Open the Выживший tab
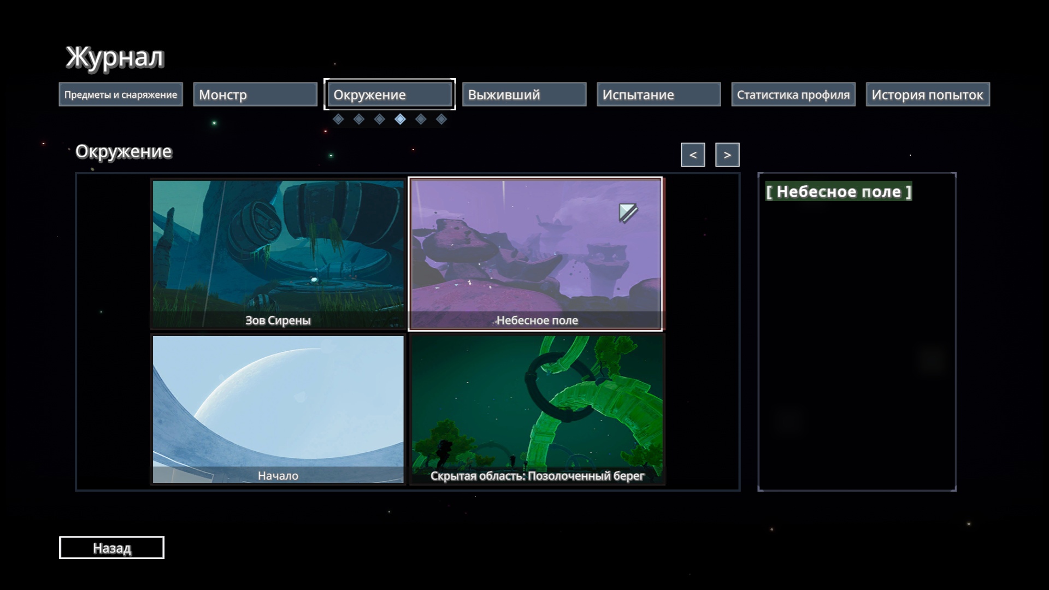This screenshot has height=590, width=1049. coord(524,95)
